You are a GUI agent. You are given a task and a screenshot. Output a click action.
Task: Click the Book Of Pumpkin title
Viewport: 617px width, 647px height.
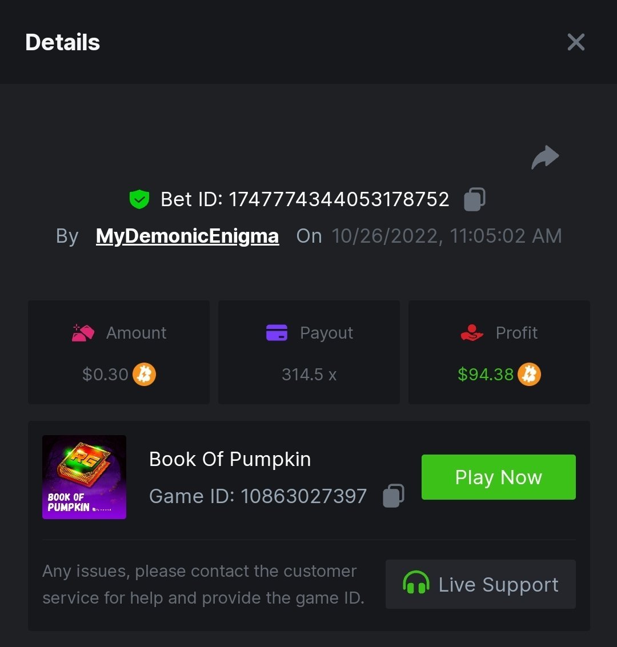point(230,459)
